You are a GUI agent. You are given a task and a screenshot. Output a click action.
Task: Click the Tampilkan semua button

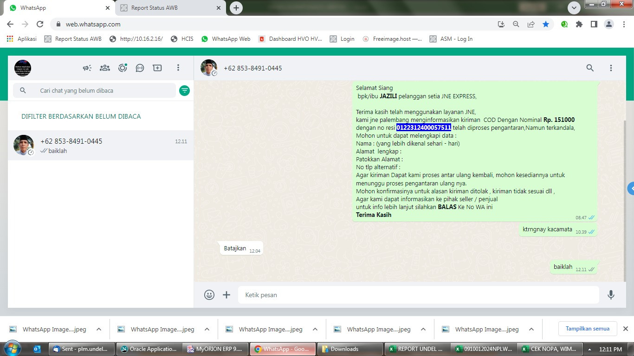pyautogui.click(x=588, y=329)
